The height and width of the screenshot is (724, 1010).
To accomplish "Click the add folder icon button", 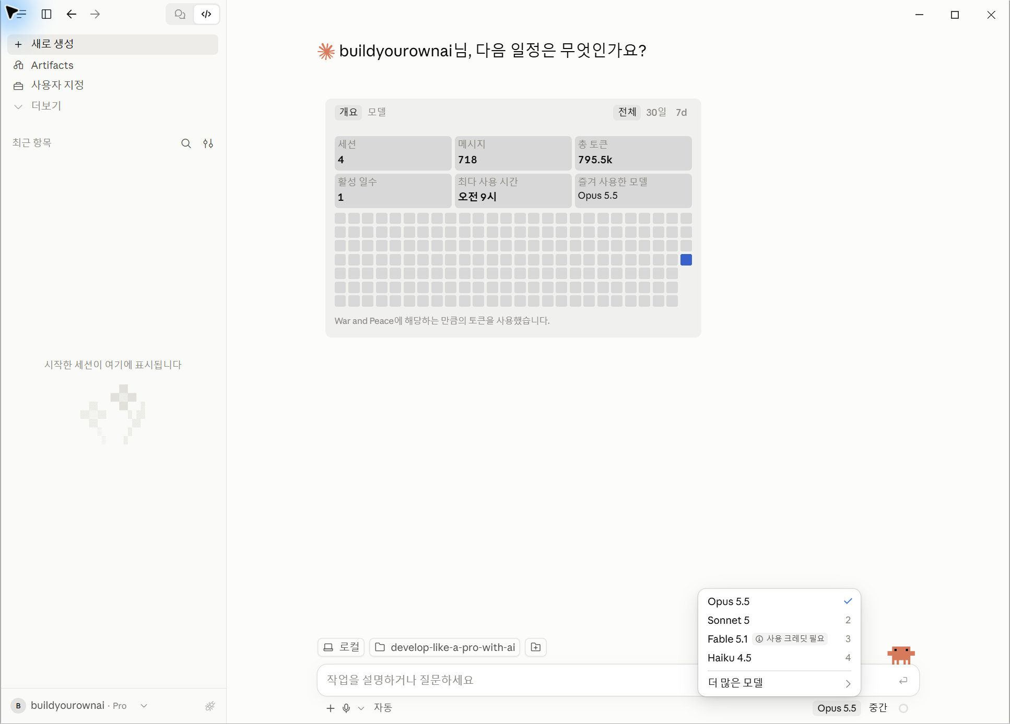I will [536, 647].
